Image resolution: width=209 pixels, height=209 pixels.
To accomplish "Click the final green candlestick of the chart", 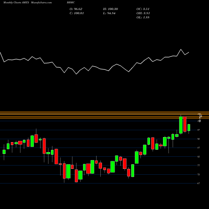I will pyautogui.click(x=189, y=127).
